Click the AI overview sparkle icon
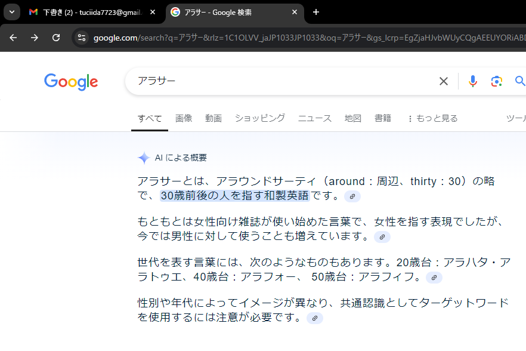Screen dimensions: 526x351 (x=144, y=158)
